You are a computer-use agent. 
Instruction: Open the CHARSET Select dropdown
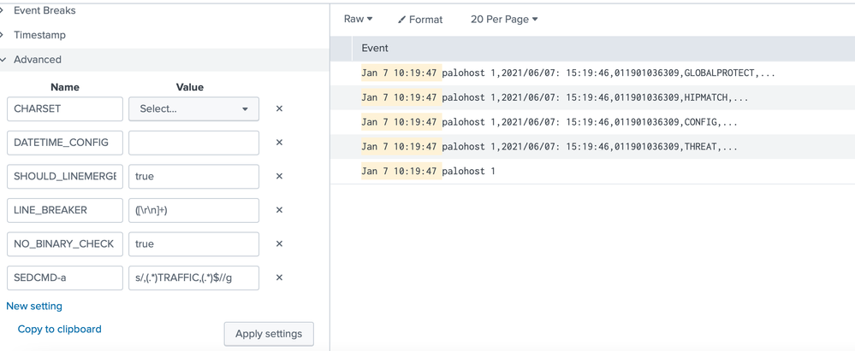click(x=193, y=109)
